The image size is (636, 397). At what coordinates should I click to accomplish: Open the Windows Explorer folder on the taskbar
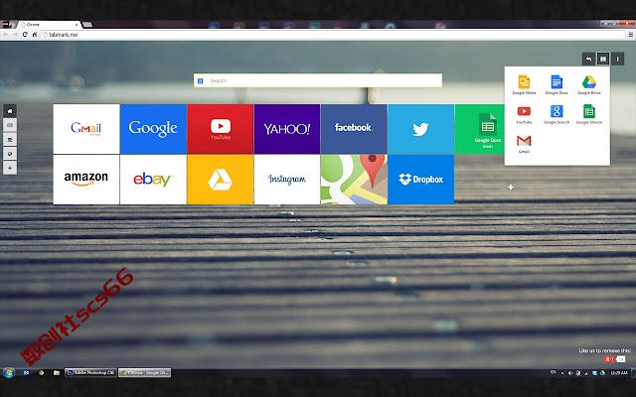[57, 373]
